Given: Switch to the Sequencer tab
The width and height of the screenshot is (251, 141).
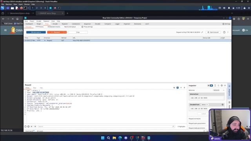Looking at the screenshot, I should [x=87, y=24].
